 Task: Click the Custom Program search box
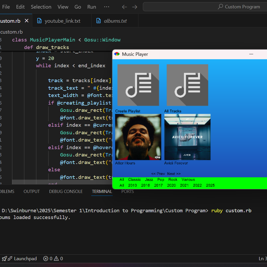pos(205,7)
